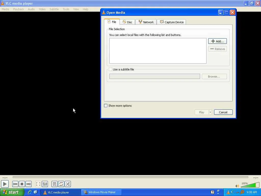The width and height of the screenshot is (261, 196).
Task: Open the Media menu
Action: [5, 9]
